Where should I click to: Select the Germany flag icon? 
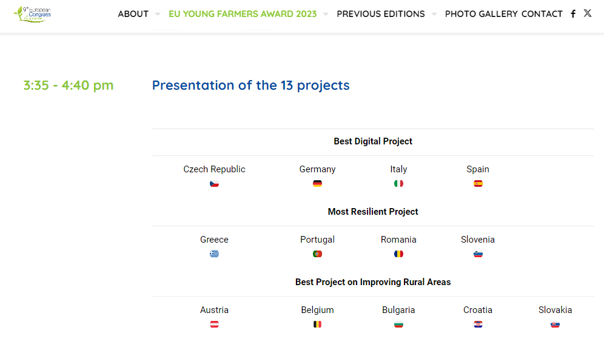(x=317, y=183)
